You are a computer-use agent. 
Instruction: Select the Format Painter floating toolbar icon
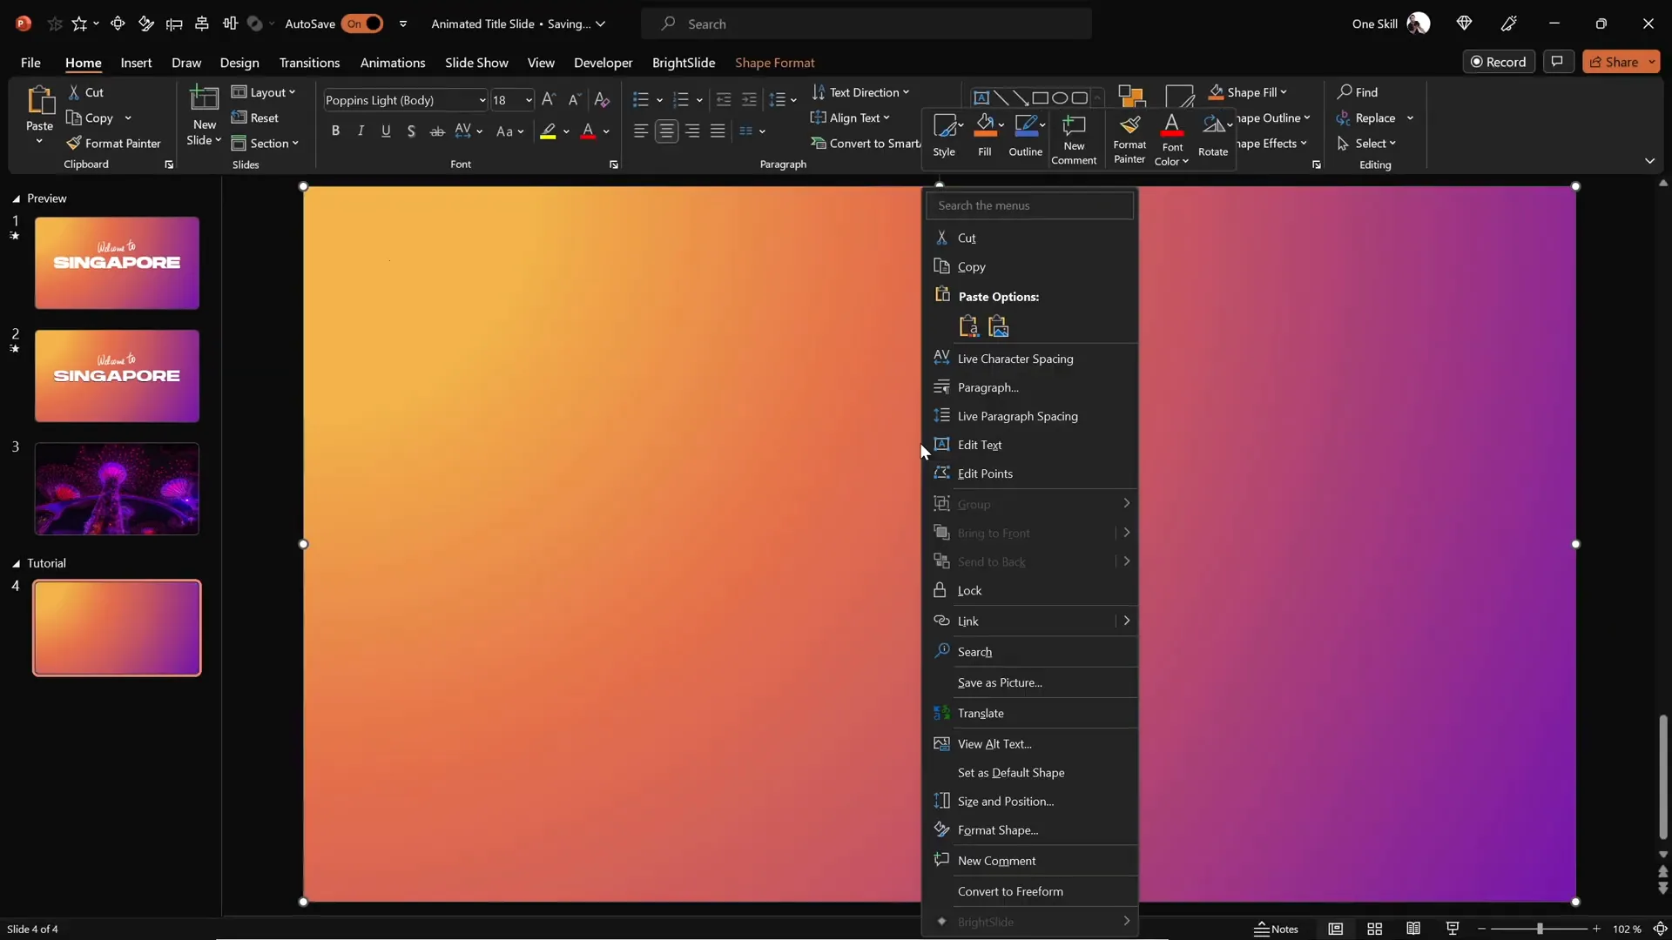point(1129,138)
